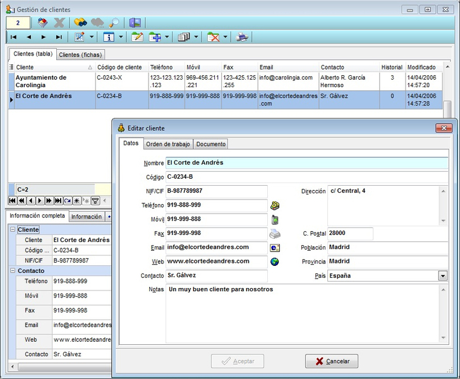Open dropdown arrow beside add record icon
This screenshot has height=379, width=460.
pyautogui.click(x=167, y=37)
